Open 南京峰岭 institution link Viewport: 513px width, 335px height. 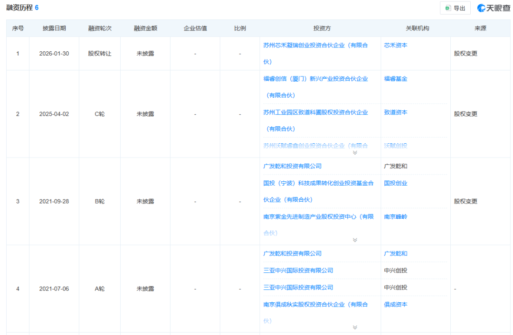coord(396,216)
